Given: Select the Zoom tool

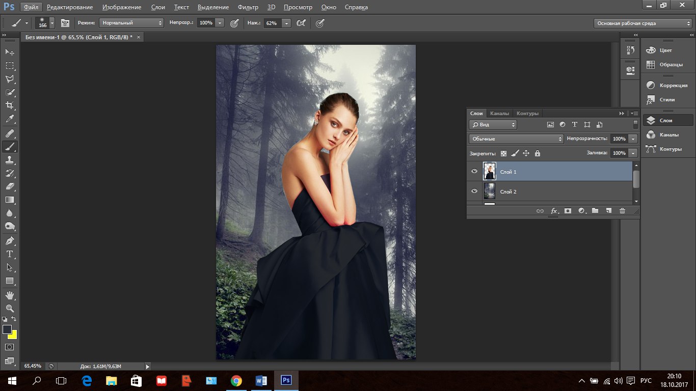Looking at the screenshot, I should point(10,309).
